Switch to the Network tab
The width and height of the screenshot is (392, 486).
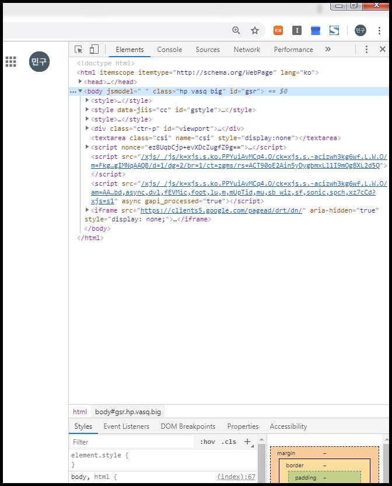coord(247,50)
